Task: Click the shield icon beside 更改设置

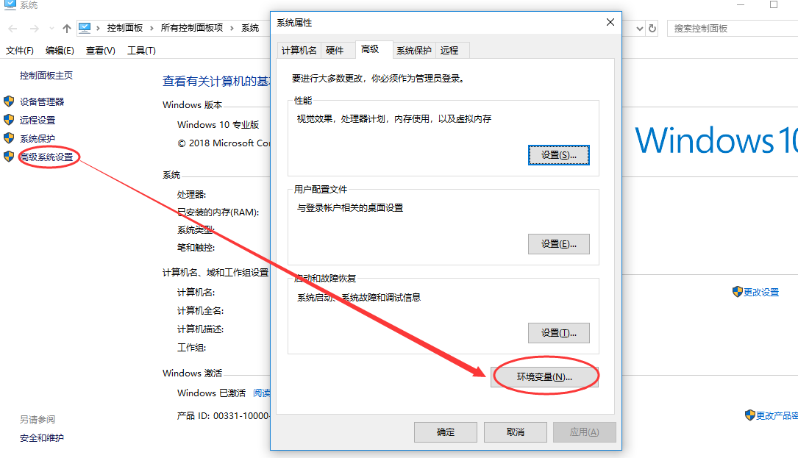Action: pos(738,292)
